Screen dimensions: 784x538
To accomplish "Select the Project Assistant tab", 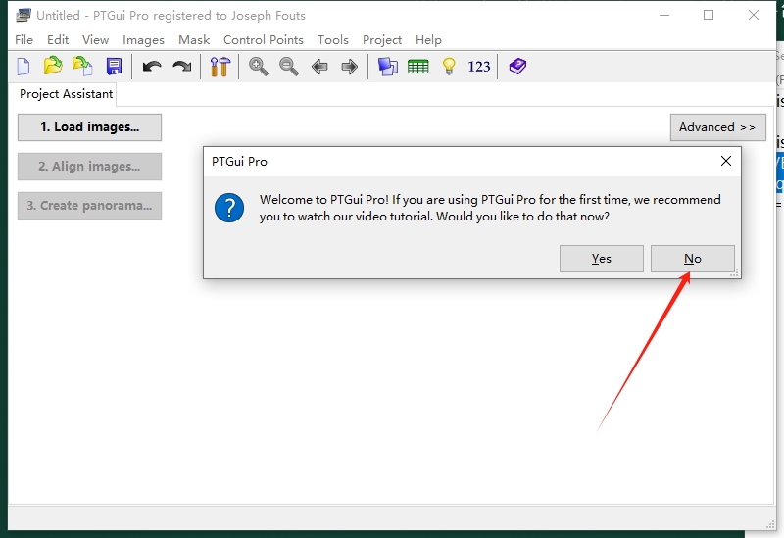I will [x=66, y=94].
